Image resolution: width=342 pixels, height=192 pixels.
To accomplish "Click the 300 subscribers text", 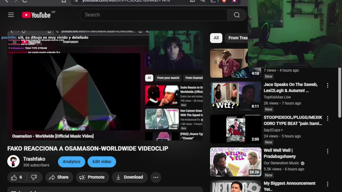I will pyautogui.click(x=36, y=165).
